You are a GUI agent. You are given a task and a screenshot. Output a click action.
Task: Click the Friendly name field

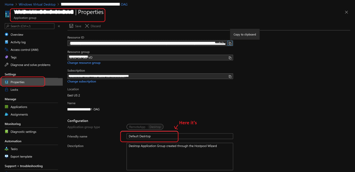click(180, 136)
